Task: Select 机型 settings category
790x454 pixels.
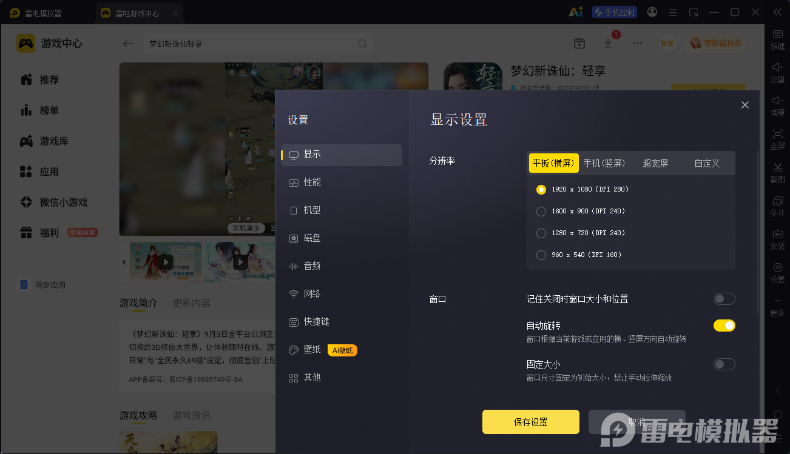Action: click(x=342, y=210)
